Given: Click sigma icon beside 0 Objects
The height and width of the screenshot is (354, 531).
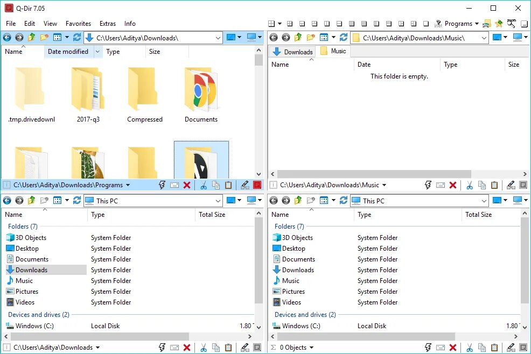Looking at the screenshot, I should click(273, 348).
